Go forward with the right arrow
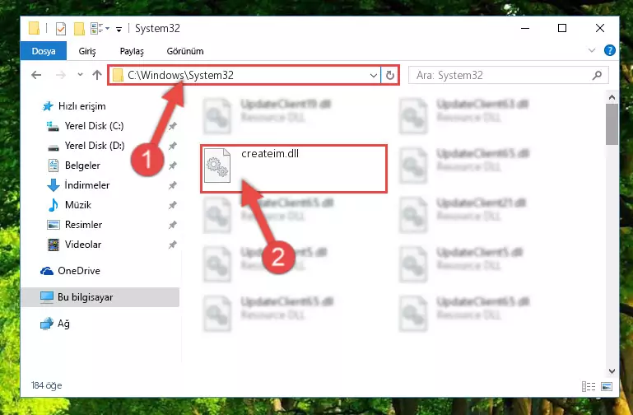The image size is (633, 415). point(61,75)
